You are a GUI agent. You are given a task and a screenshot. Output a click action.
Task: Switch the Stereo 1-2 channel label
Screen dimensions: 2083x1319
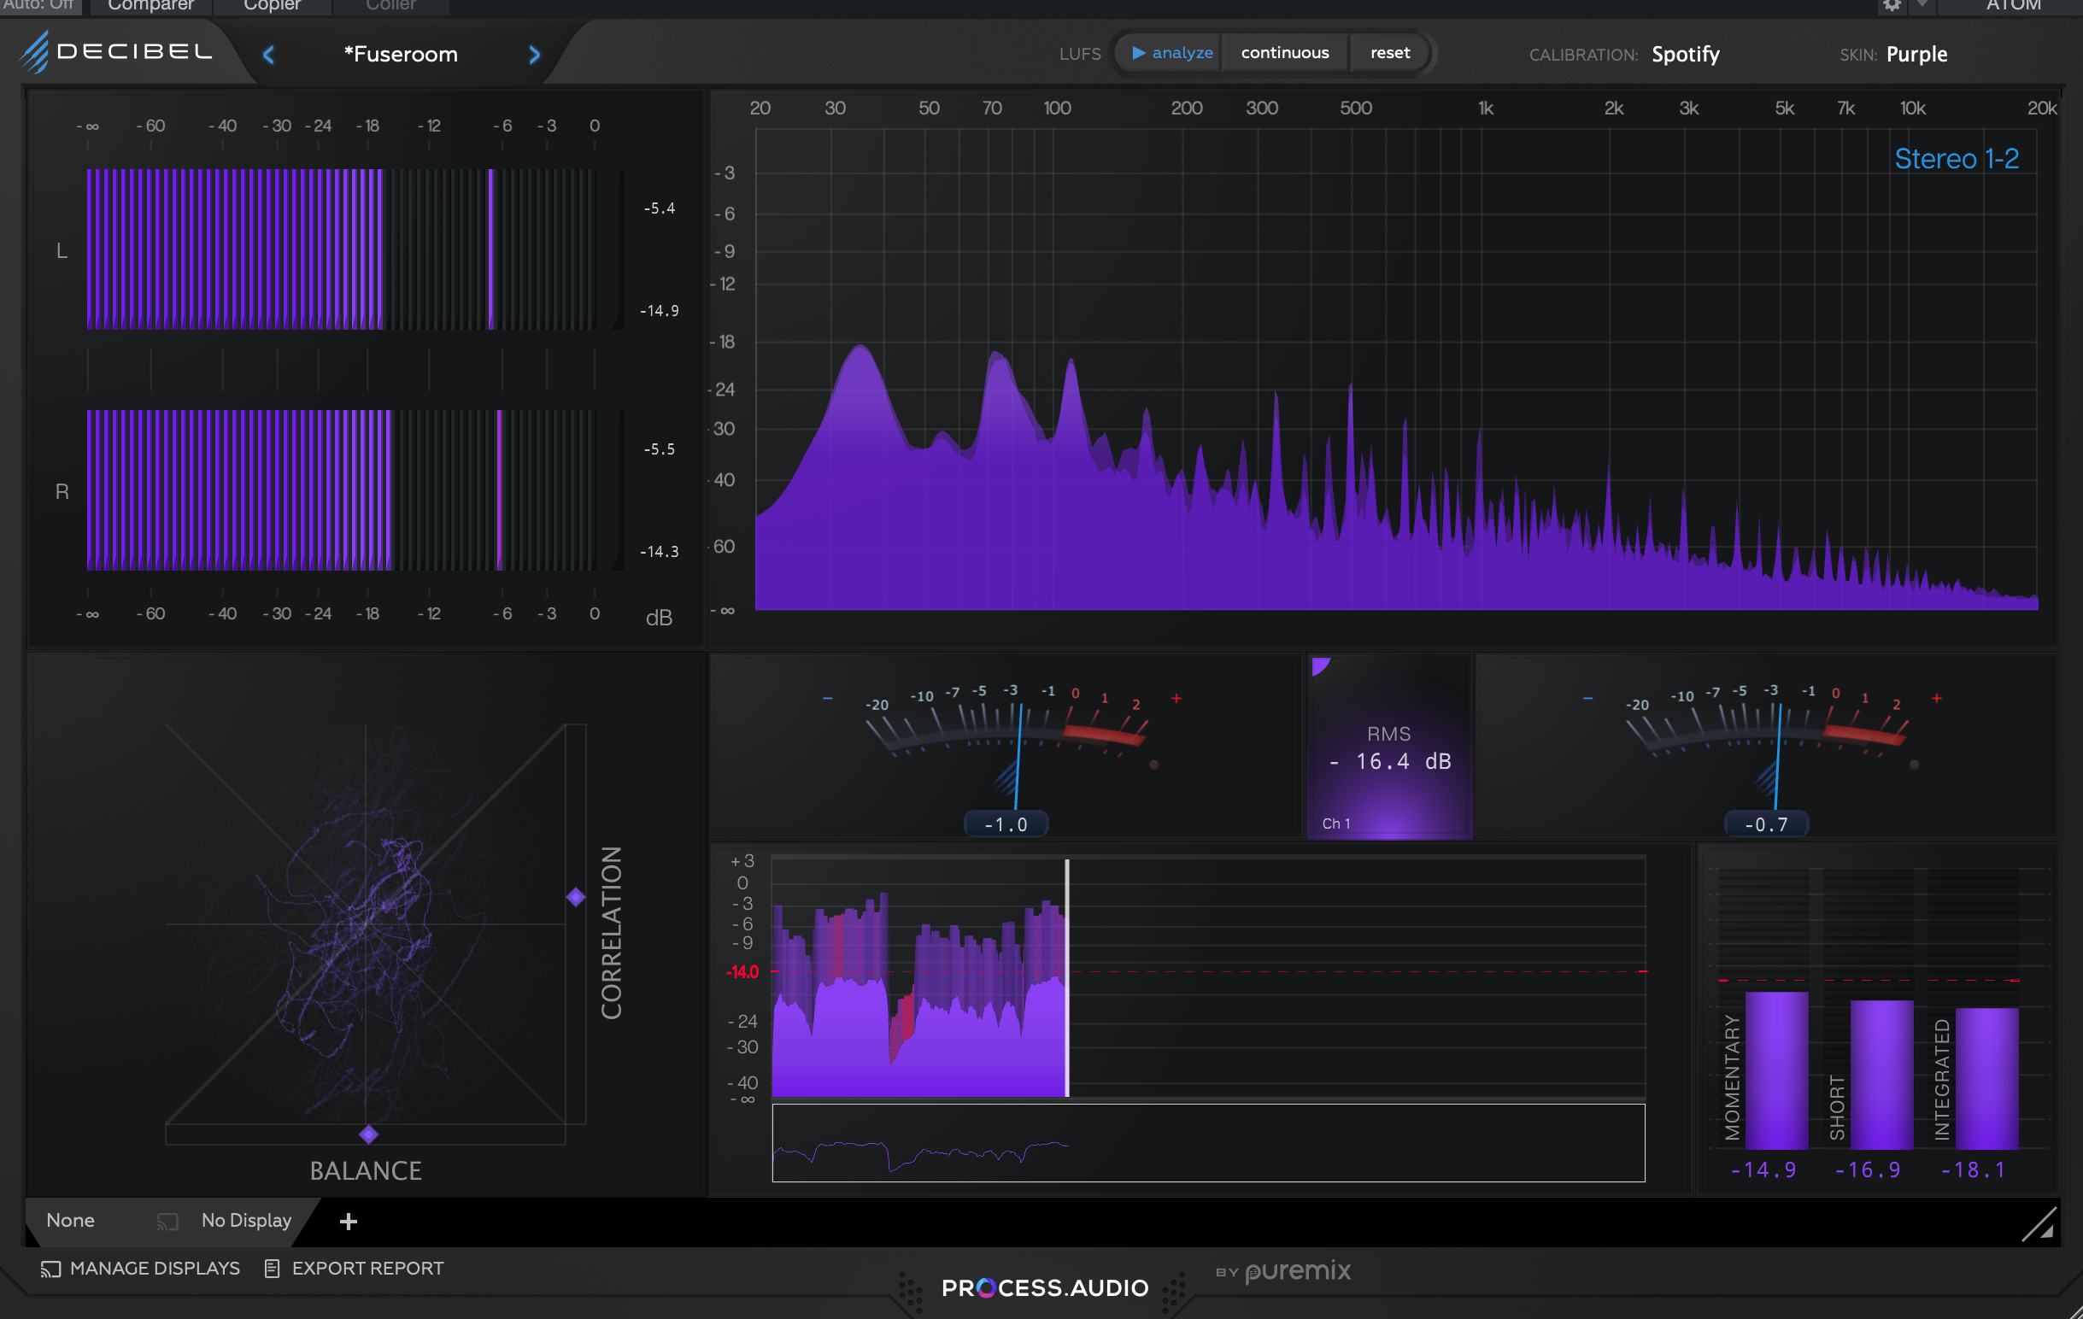(1956, 158)
